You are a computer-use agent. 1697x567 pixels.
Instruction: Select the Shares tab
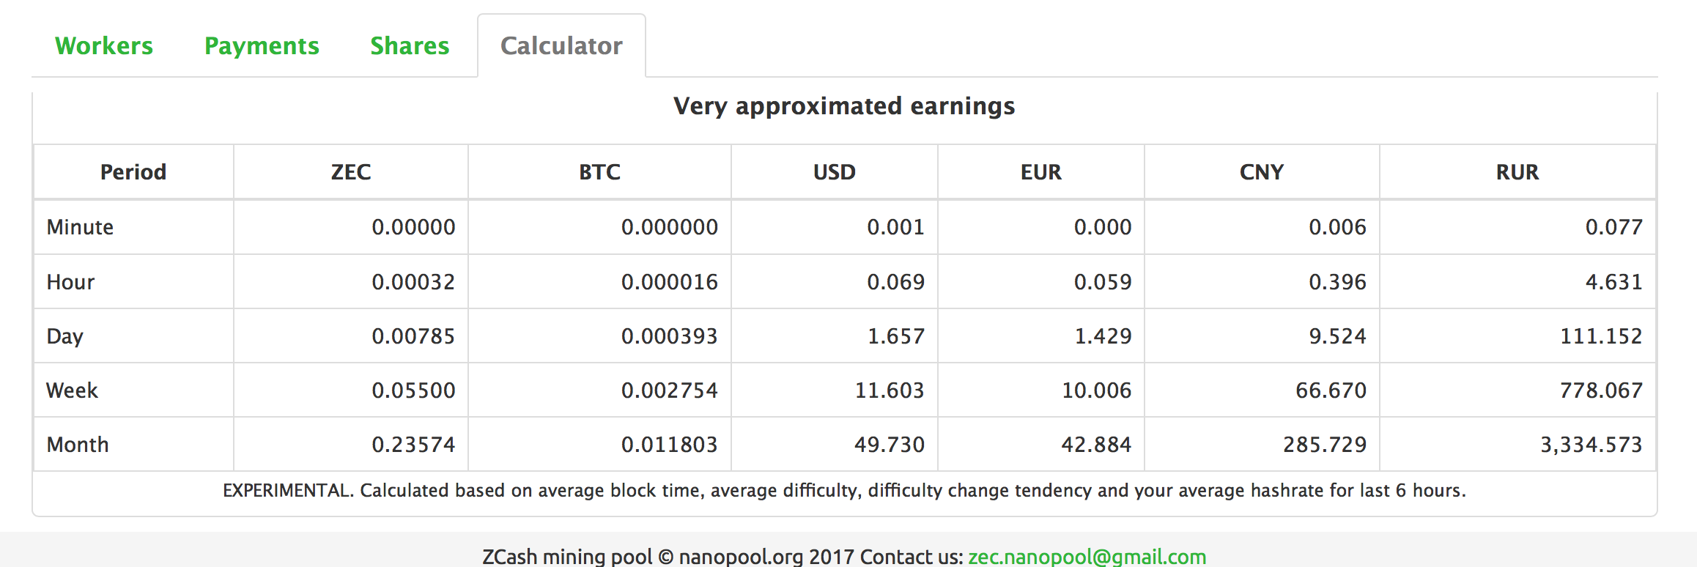(410, 45)
